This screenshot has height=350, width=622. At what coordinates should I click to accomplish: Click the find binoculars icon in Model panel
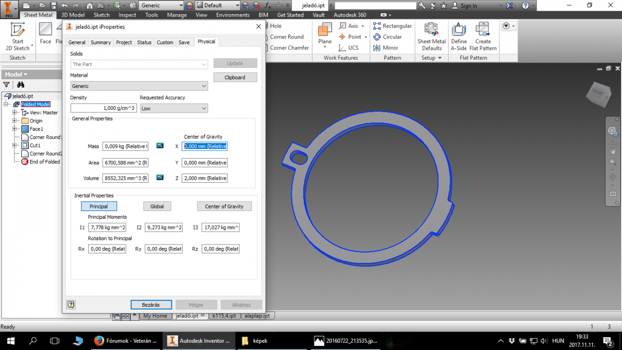[21, 85]
